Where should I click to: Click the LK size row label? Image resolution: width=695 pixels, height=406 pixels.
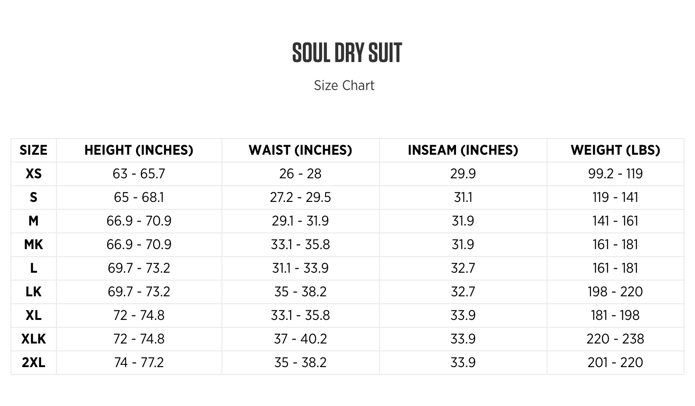34,292
